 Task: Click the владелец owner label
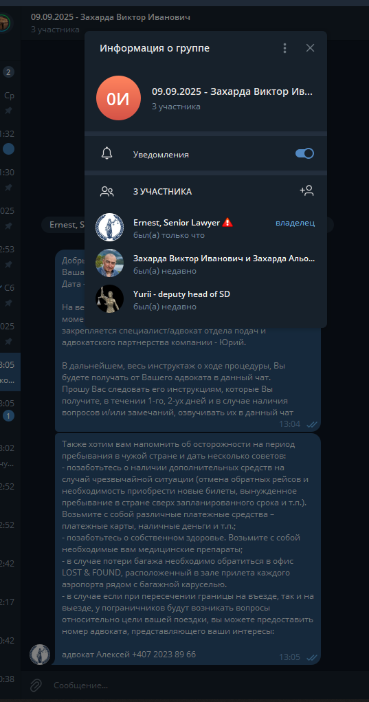coord(295,223)
